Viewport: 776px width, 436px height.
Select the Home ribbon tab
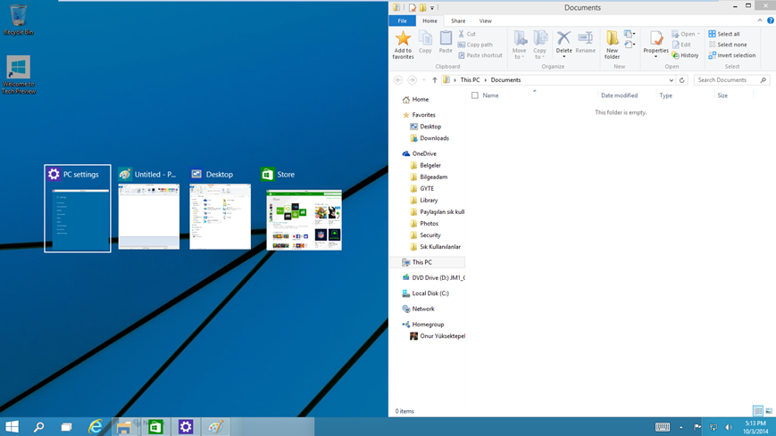[x=430, y=21]
